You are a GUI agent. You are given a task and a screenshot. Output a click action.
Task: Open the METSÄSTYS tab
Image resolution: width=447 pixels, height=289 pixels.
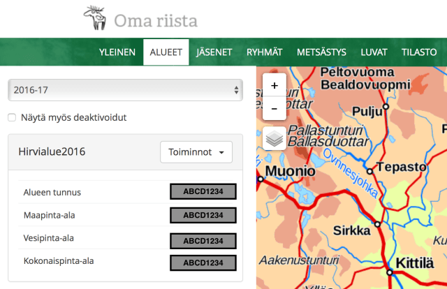click(x=321, y=52)
